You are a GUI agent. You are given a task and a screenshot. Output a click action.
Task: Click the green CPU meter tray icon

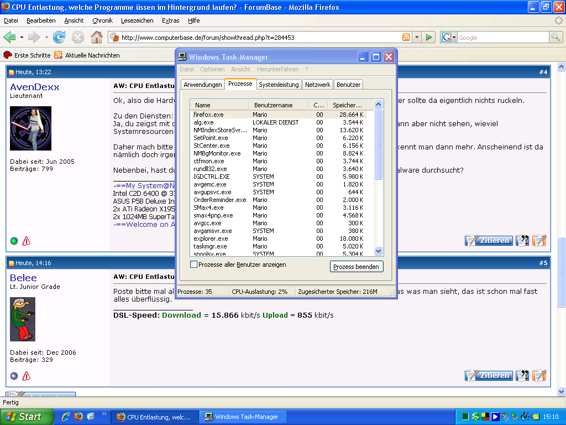(465, 417)
